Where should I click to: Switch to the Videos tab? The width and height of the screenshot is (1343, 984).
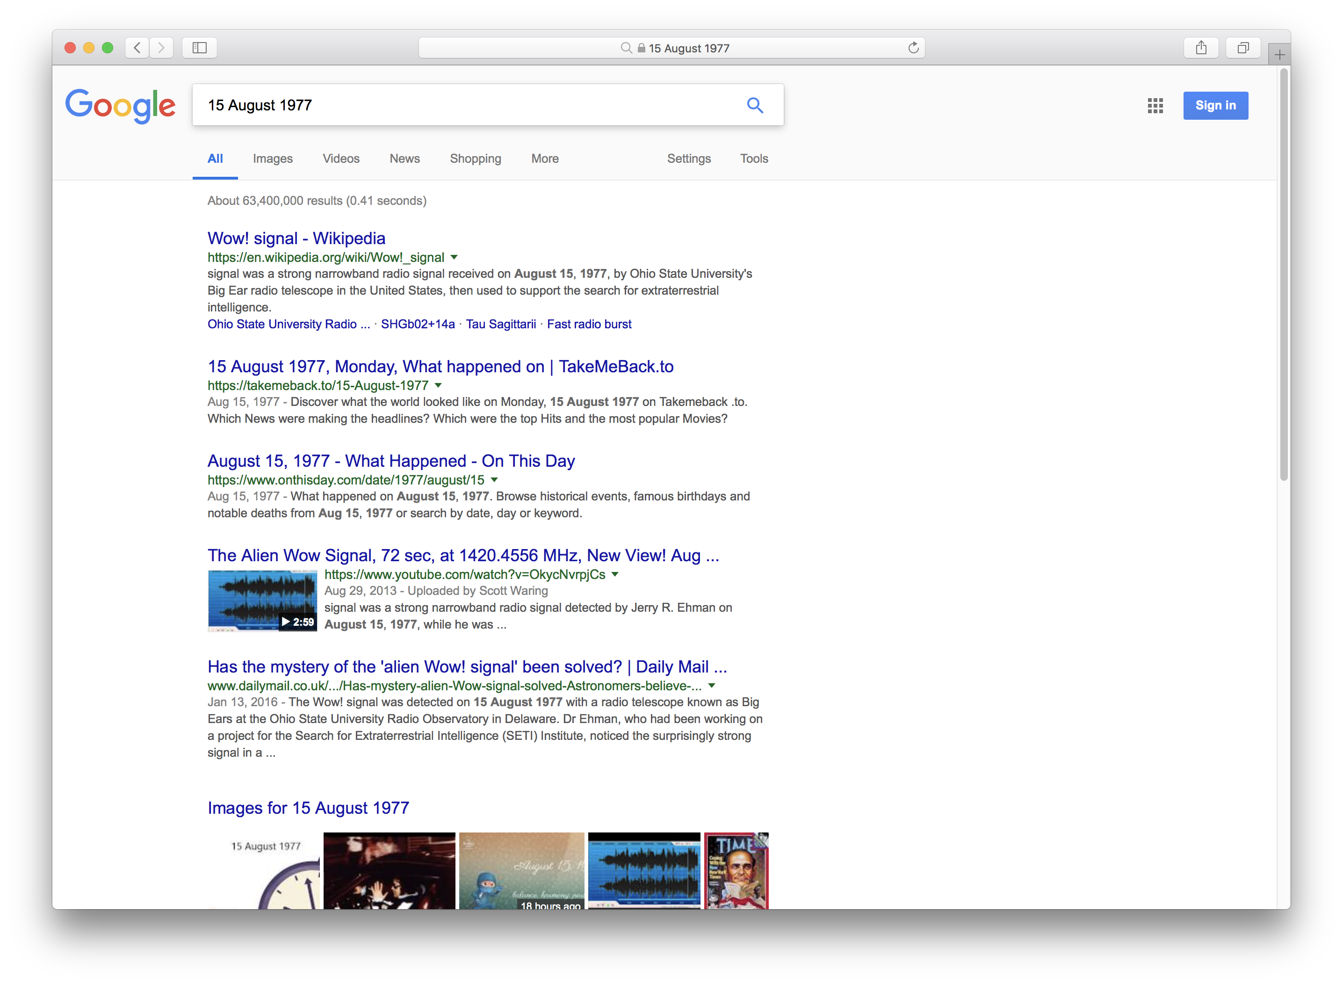click(341, 159)
